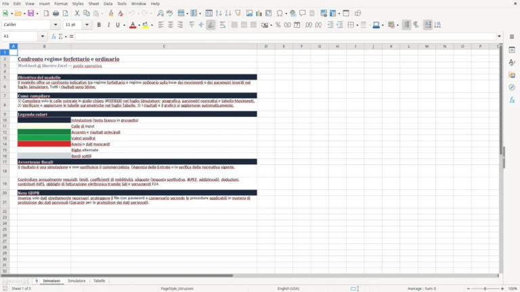Click the Merge and Center Cells icon
Viewport: 520px width, 292px height.
tap(234, 25)
